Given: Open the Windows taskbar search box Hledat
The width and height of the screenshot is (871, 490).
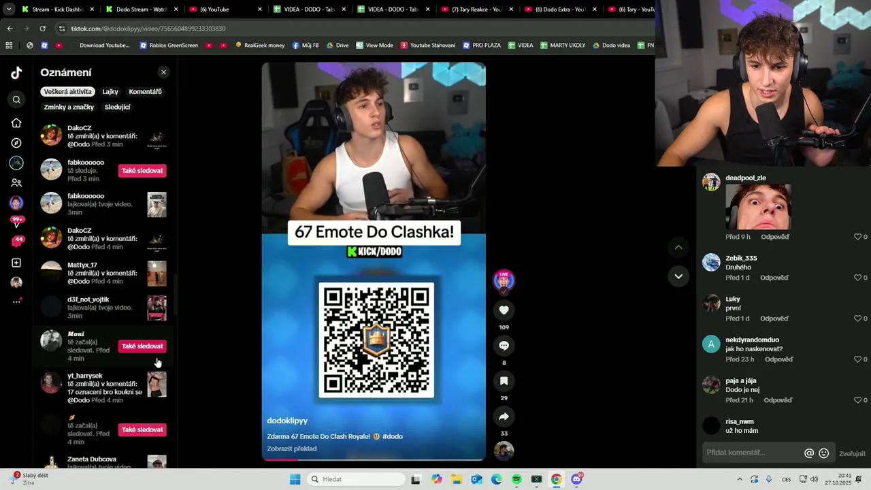Looking at the screenshot, I should point(355,480).
